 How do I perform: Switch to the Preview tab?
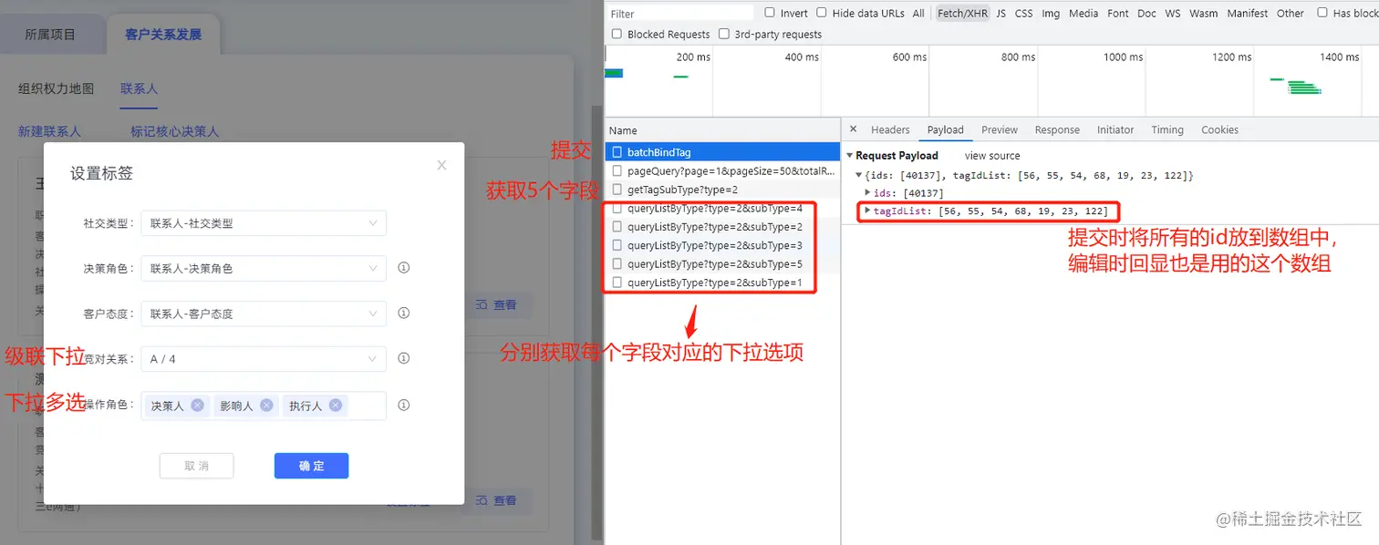pos(1000,129)
